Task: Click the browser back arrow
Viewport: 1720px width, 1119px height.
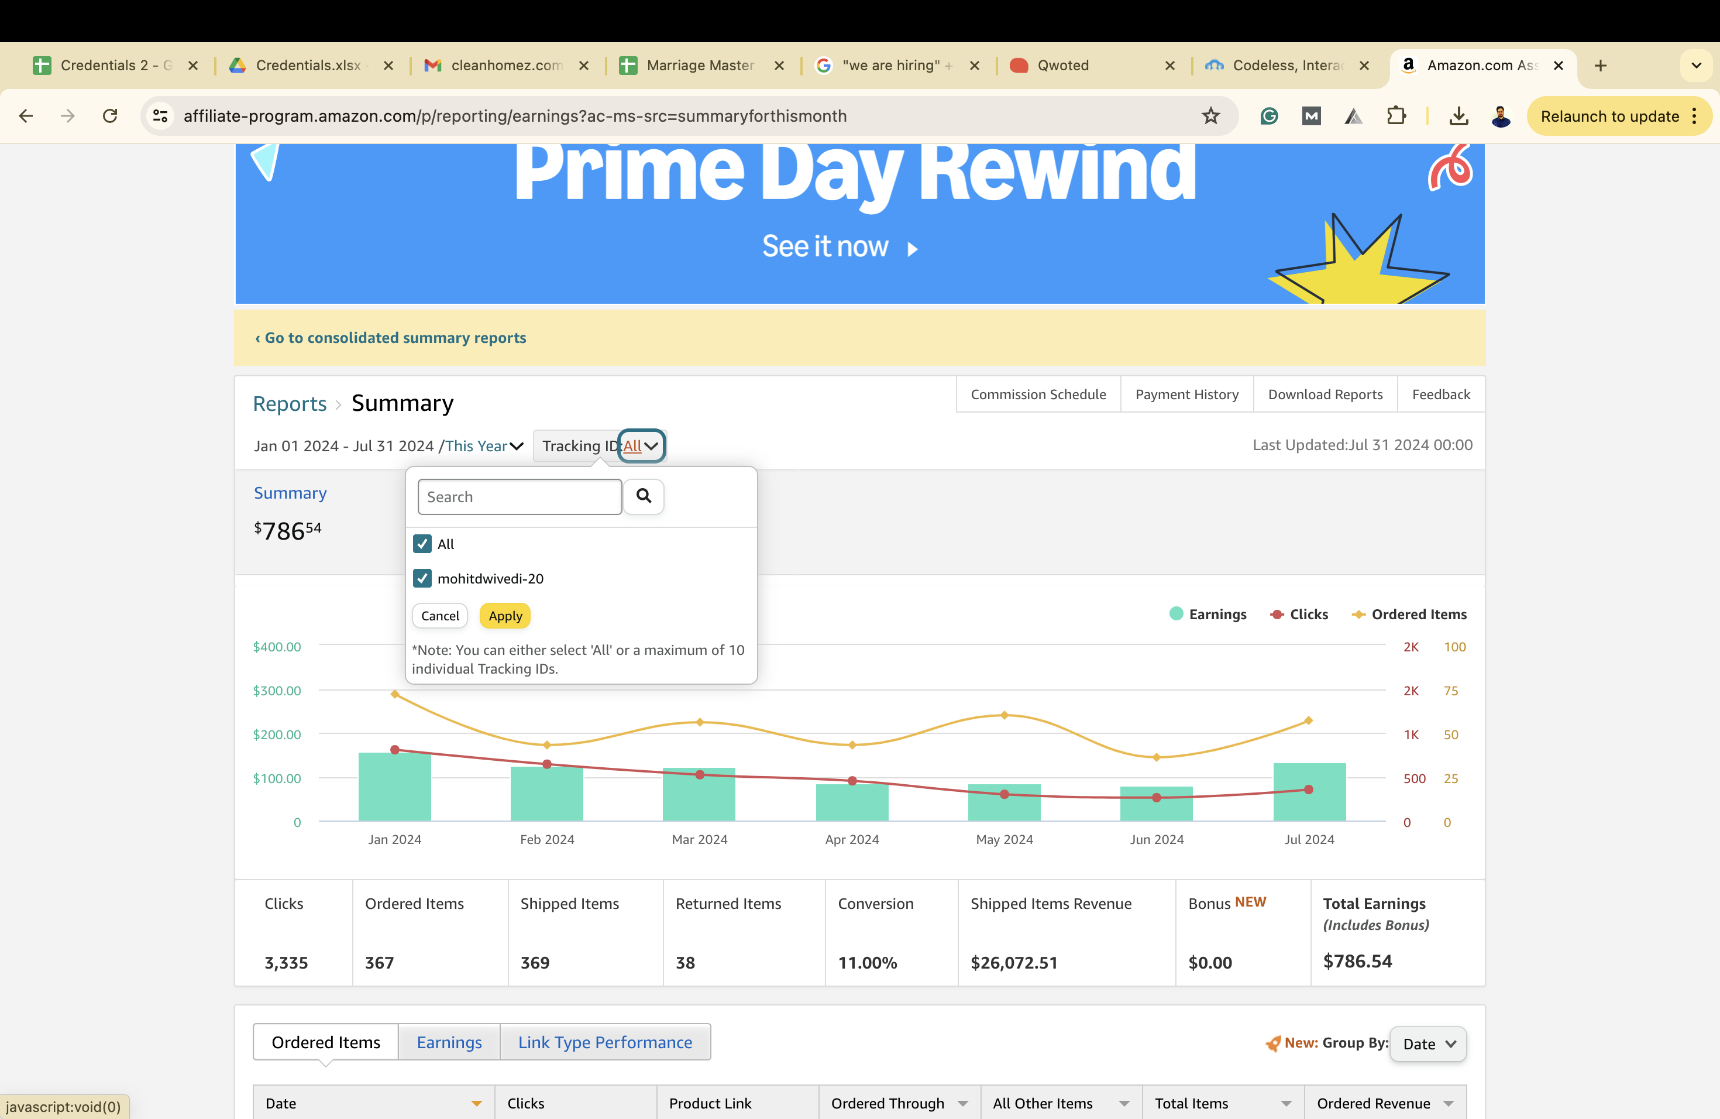Action: click(26, 116)
